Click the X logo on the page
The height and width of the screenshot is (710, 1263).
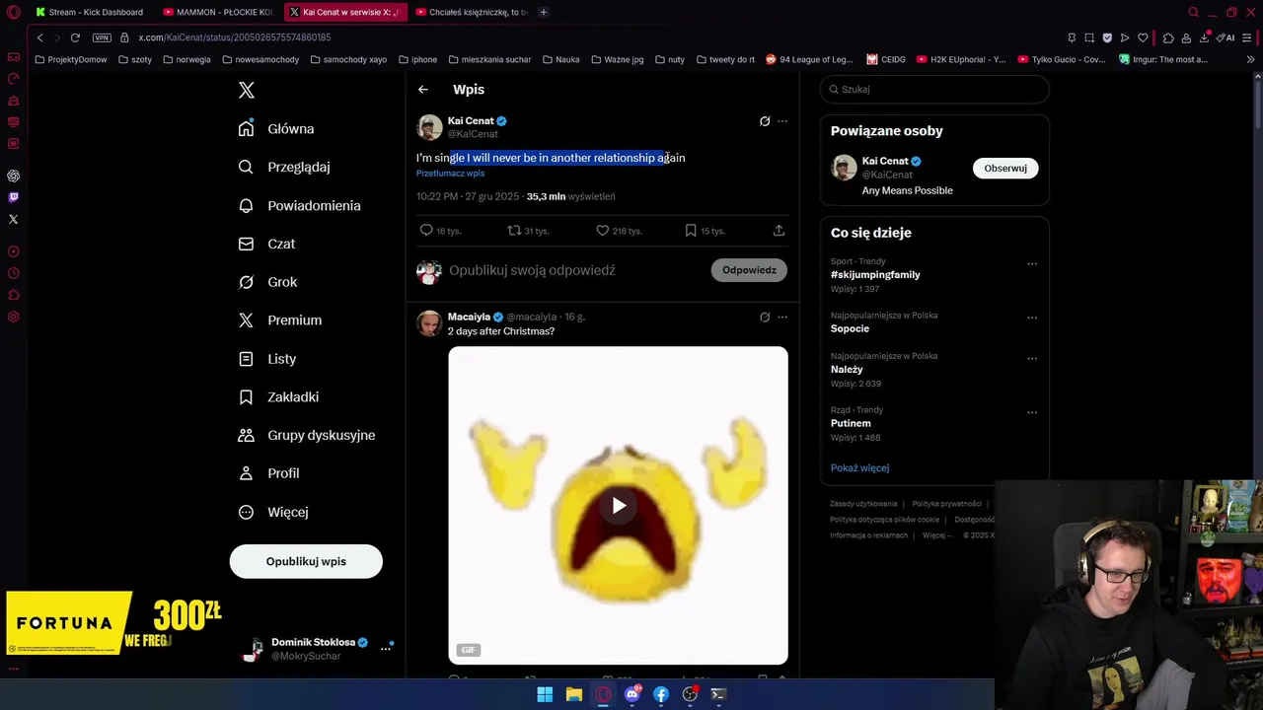[247, 91]
